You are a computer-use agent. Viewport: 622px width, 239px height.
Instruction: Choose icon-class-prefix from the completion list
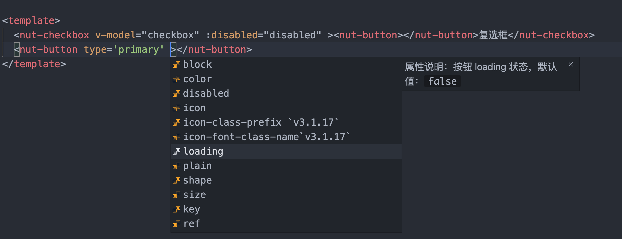pos(232,122)
